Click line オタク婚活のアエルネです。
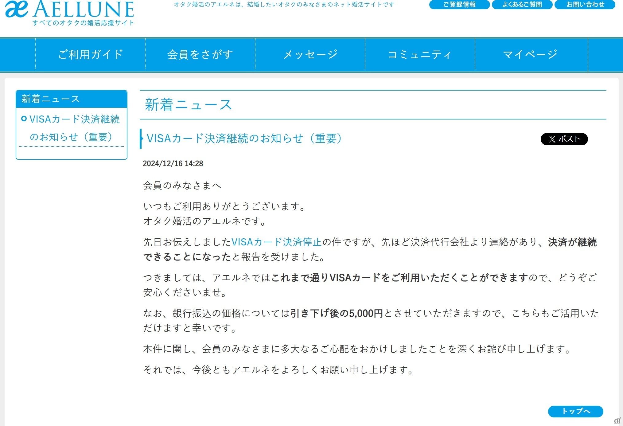This screenshot has width=623, height=426. (x=205, y=221)
